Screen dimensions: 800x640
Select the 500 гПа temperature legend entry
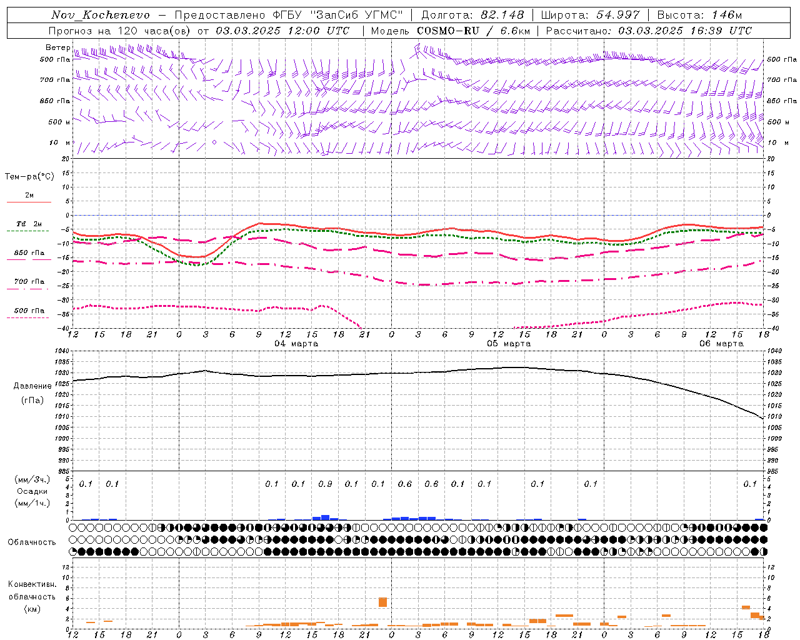pos(29,311)
